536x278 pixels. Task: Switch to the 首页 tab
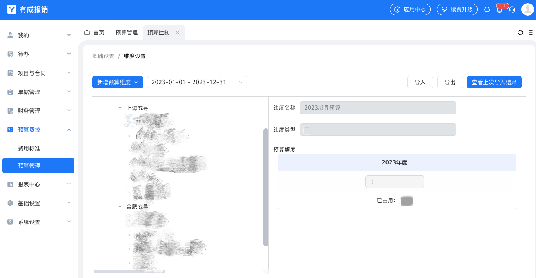(98, 32)
